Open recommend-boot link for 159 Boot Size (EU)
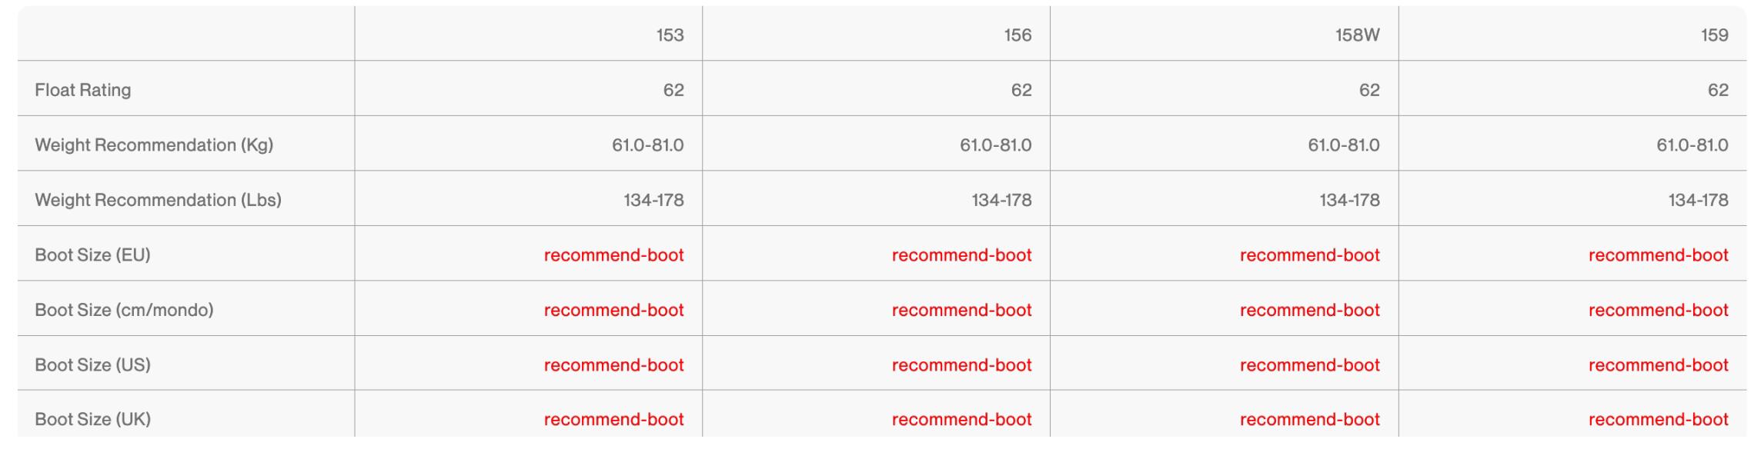Screen dimensions: 1761x449 [x=1658, y=255]
